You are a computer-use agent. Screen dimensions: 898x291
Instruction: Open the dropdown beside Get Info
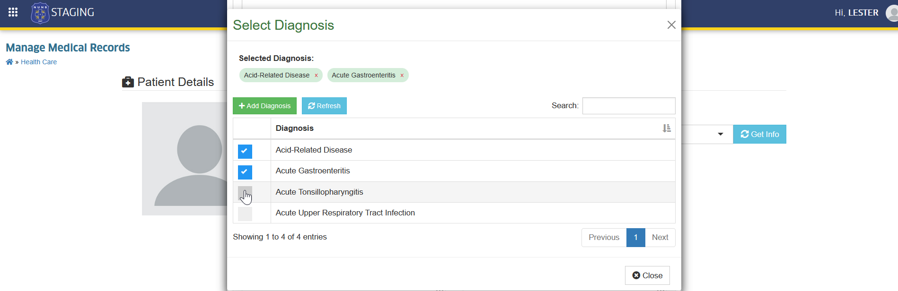coord(720,134)
